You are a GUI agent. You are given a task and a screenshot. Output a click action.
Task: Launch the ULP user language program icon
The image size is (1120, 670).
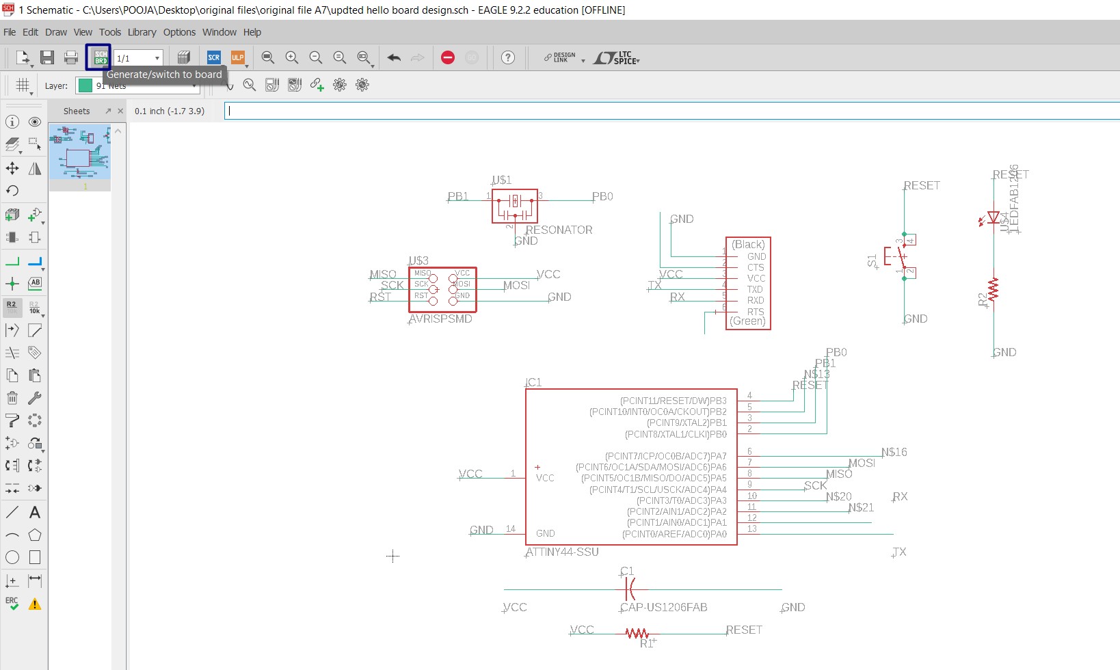pyautogui.click(x=237, y=57)
